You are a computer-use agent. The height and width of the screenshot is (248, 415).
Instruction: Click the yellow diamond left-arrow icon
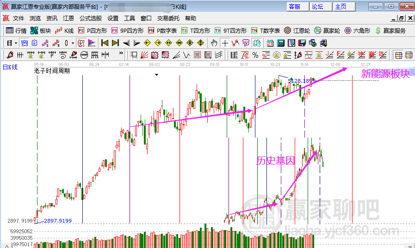[148, 43]
